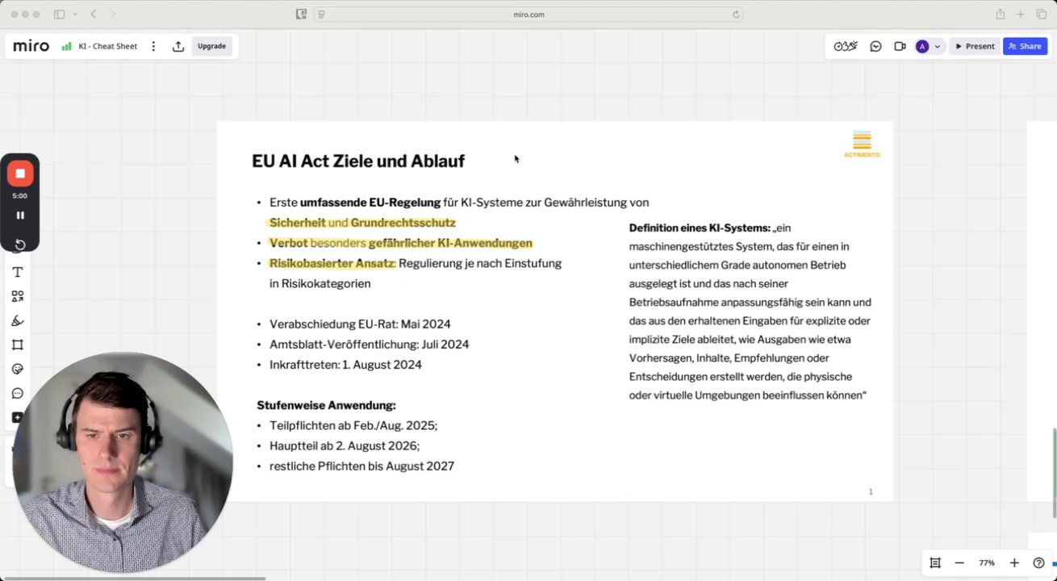Start a video call with the camera icon
This screenshot has height=581, width=1057.
tap(900, 46)
